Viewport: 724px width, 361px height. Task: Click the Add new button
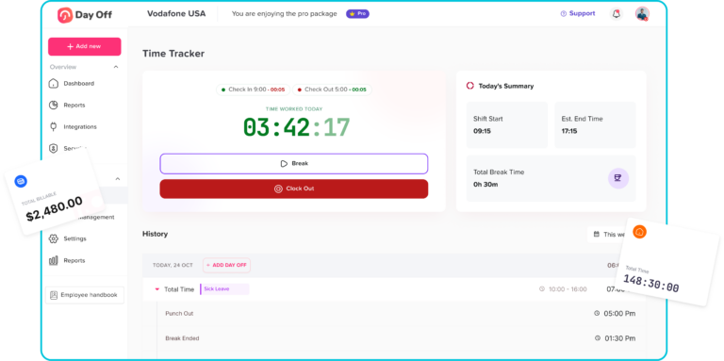point(85,46)
